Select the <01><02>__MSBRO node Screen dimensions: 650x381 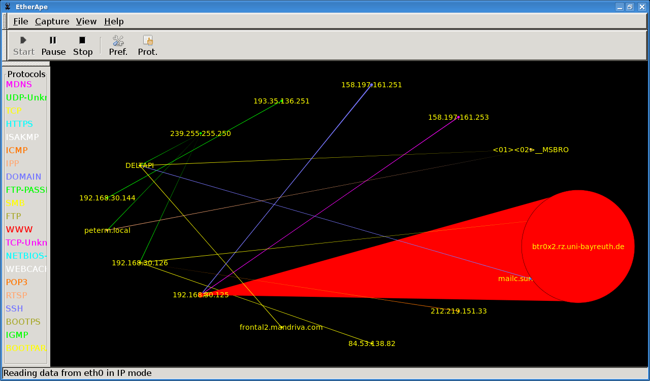[x=531, y=150]
